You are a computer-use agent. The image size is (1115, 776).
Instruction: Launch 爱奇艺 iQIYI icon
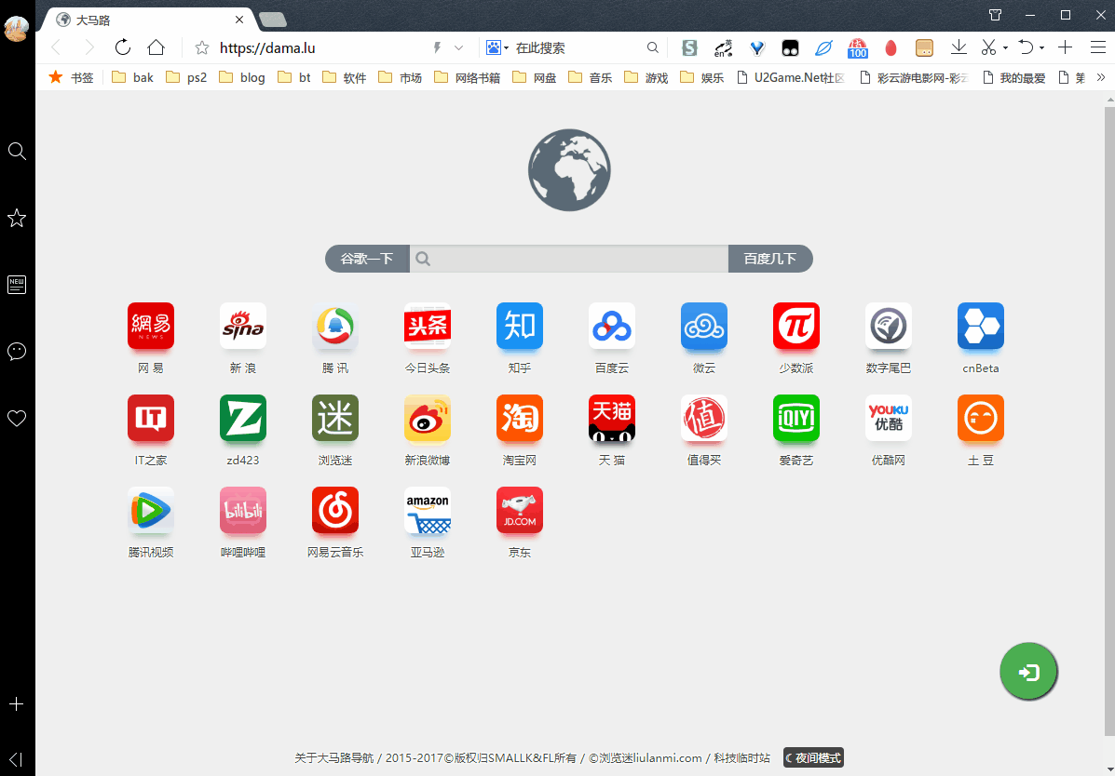796,418
